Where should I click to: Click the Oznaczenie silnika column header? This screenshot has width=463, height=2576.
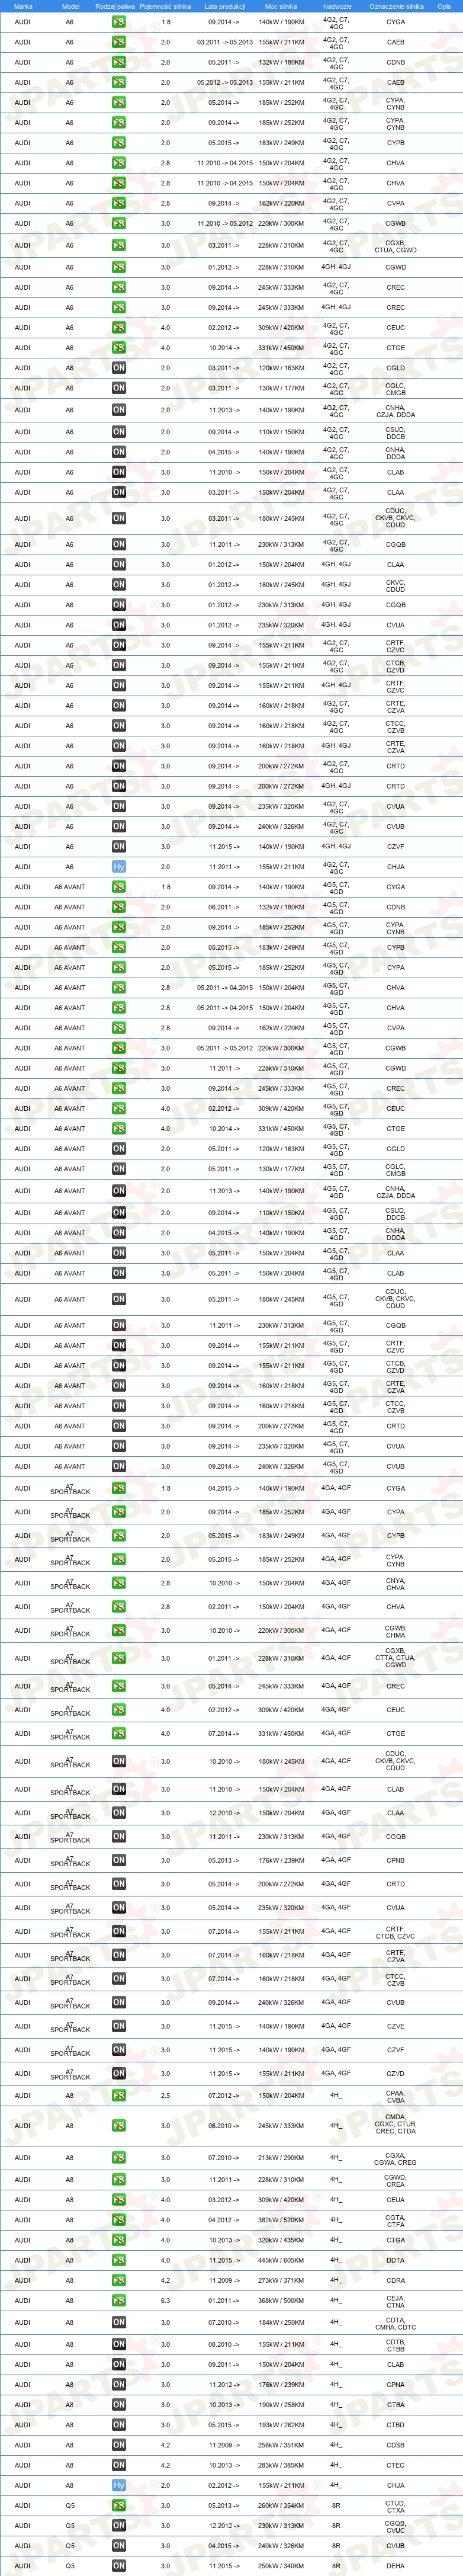point(396,6)
